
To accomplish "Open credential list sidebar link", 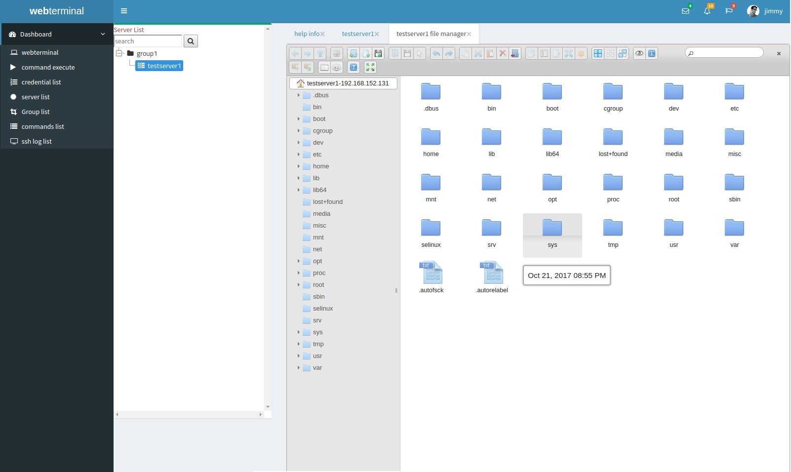I will coord(41,82).
